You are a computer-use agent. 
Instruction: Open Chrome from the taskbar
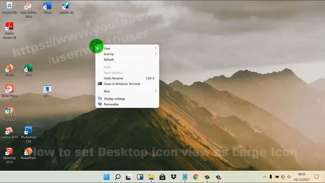click(196, 177)
